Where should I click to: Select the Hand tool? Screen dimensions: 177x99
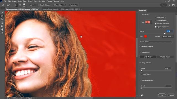coord(2,29)
